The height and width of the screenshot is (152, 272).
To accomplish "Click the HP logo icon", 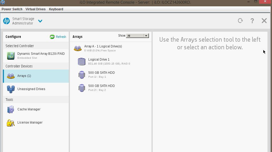I will pyautogui.click(x=6, y=21).
